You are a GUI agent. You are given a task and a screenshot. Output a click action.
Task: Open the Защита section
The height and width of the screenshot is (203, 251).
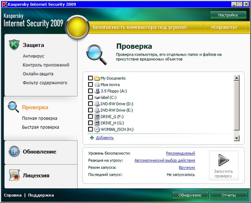click(x=33, y=45)
